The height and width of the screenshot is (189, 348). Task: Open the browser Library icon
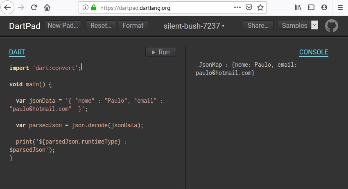298,7
